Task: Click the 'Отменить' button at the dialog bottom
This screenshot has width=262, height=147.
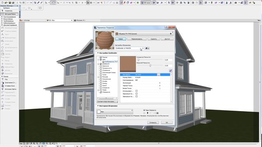Action: [x=153, y=122]
